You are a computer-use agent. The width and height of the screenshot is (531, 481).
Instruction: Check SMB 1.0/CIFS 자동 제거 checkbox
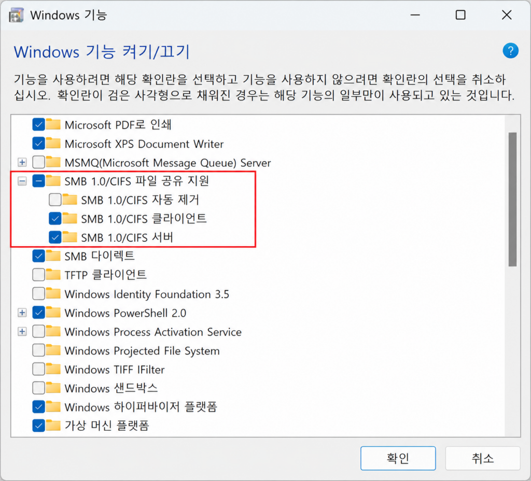point(55,200)
